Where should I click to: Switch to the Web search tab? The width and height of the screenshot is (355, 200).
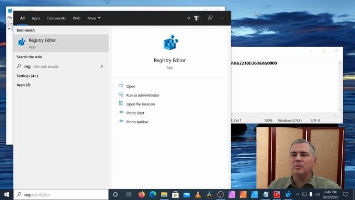click(x=77, y=18)
